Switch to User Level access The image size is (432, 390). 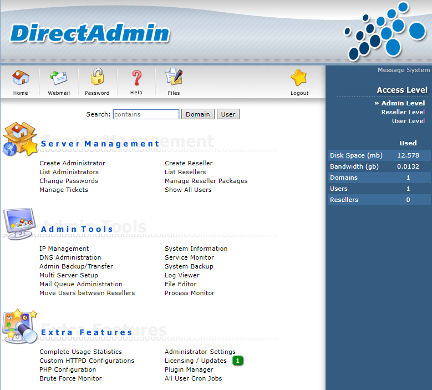click(x=408, y=121)
